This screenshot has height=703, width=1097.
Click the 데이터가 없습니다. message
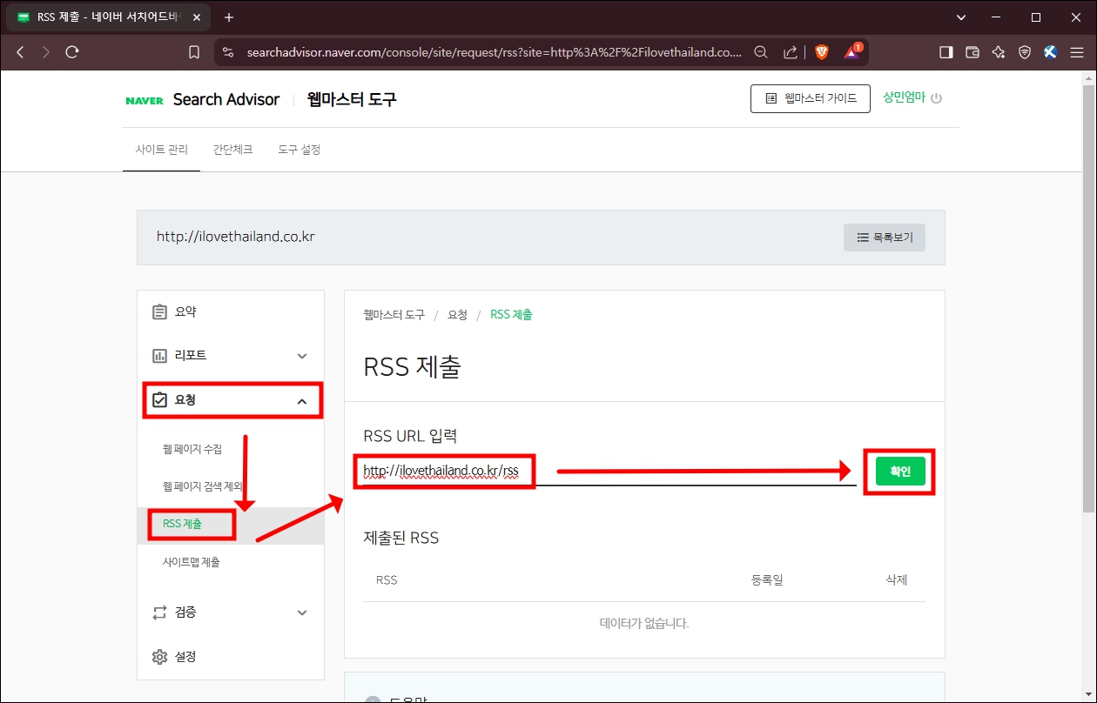point(644,623)
